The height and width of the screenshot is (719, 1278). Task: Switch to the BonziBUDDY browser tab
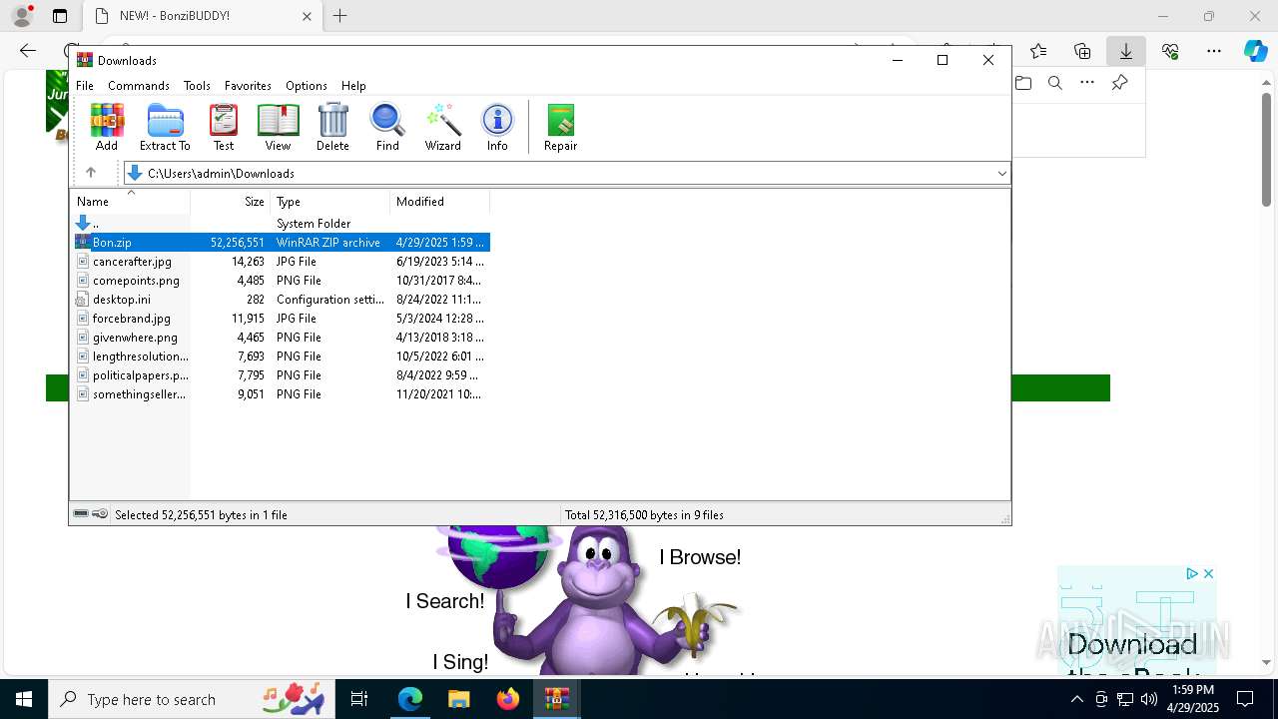pos(201,16)
